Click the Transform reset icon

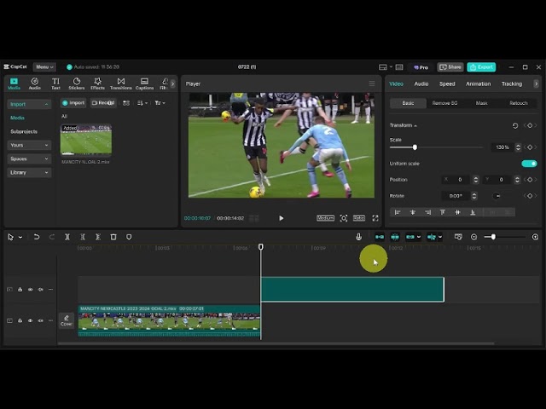tap(515, 125)
